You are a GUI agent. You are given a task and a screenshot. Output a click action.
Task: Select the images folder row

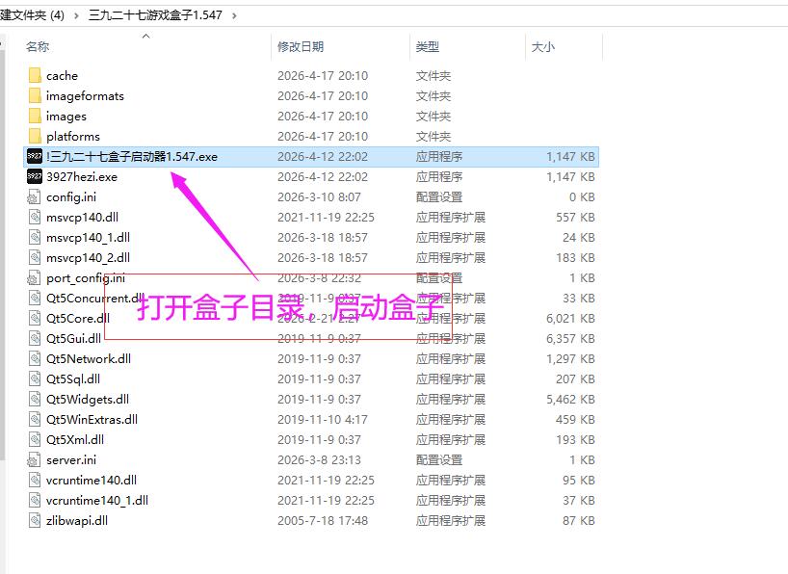(x=66, y=116)
